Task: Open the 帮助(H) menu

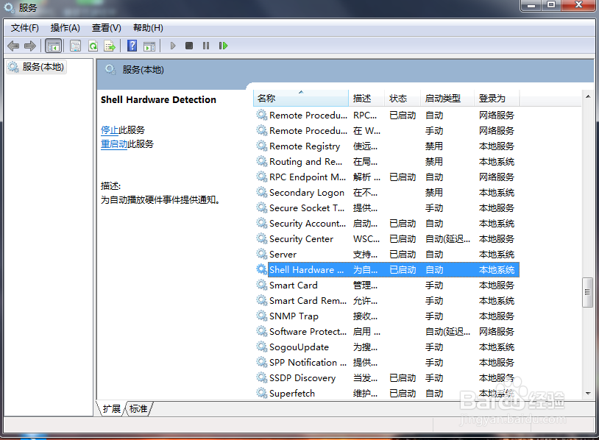Action: (x=148, y=28)
